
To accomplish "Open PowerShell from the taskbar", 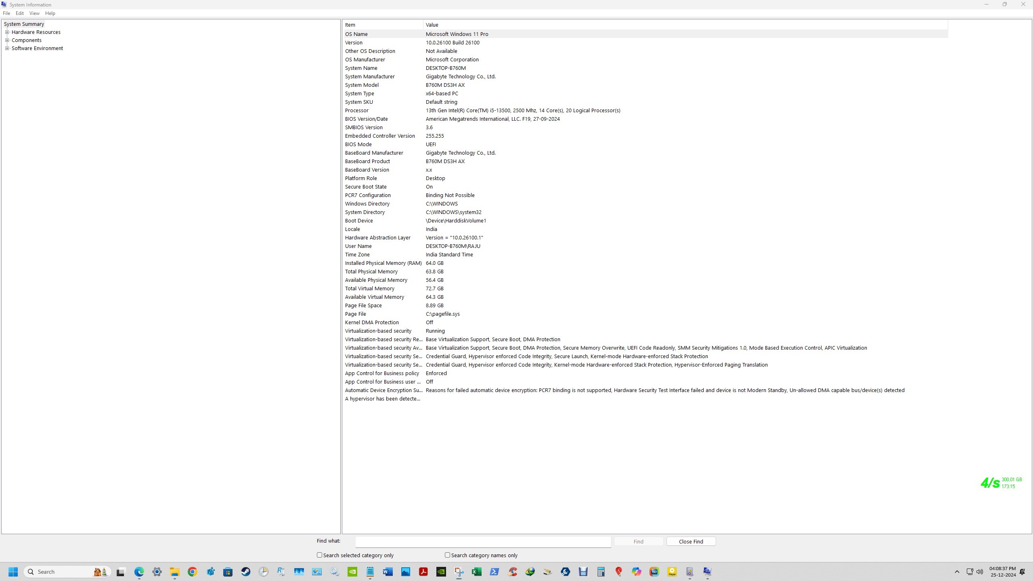I will 494,572.
